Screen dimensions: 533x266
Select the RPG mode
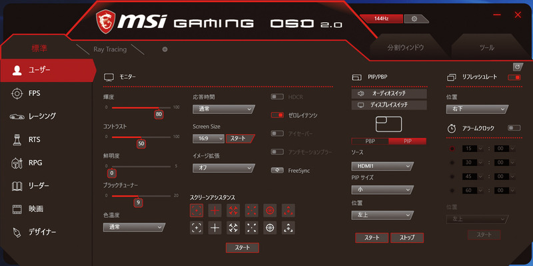tap(46, 163)
